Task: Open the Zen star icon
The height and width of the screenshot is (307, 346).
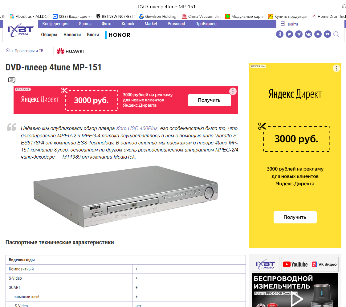Action: coord(318,34)
